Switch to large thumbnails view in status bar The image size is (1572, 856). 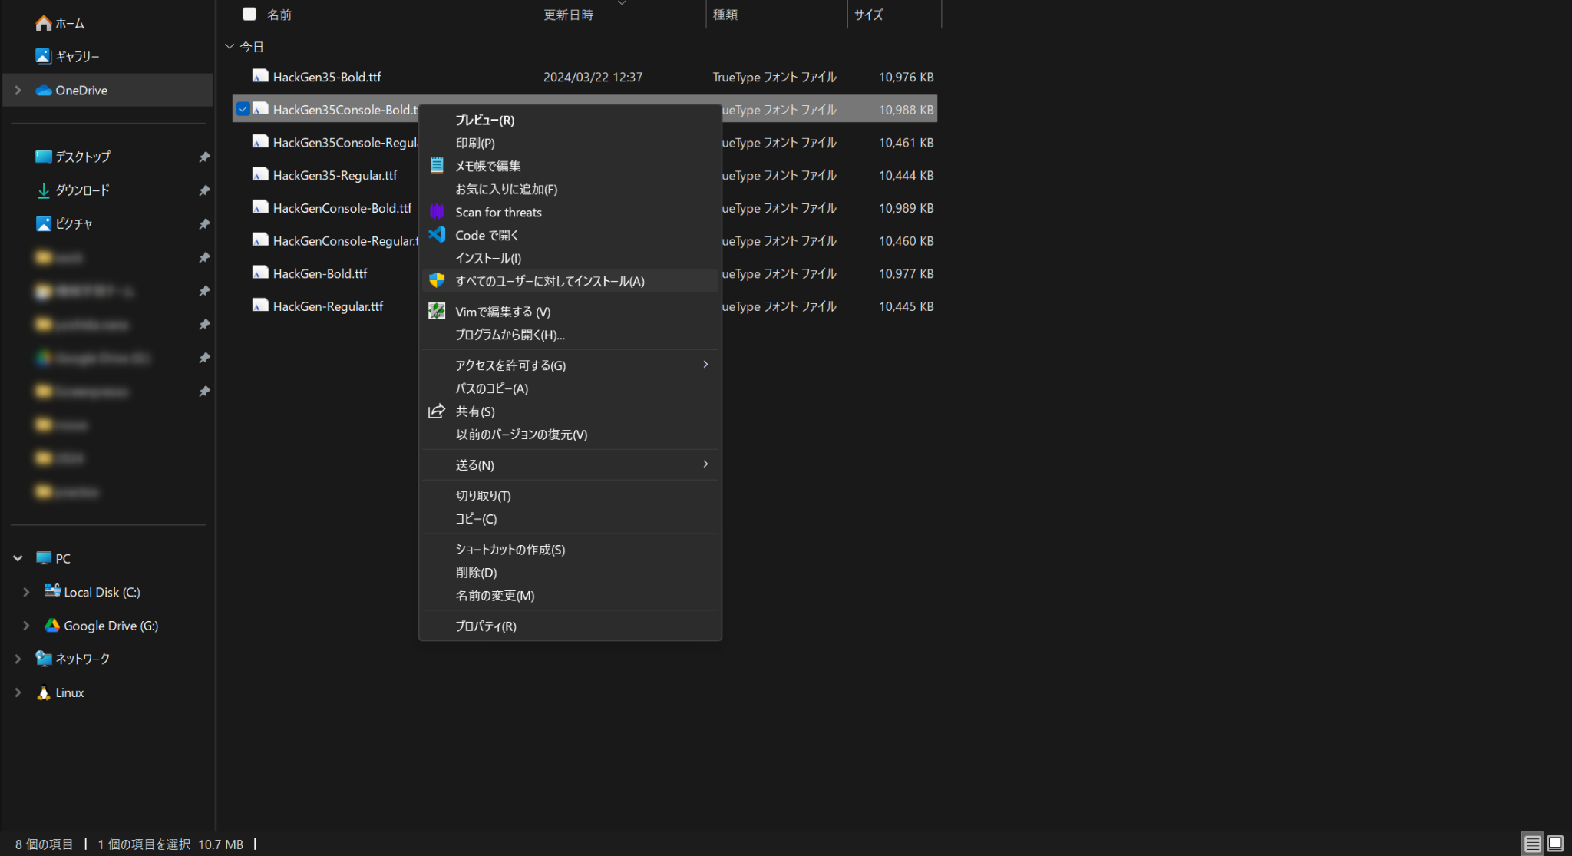1557,843
